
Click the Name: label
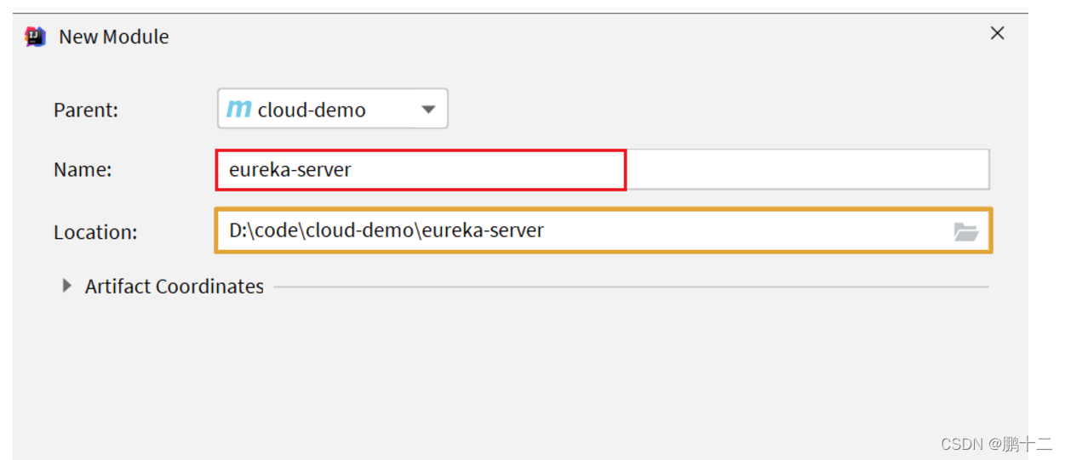pyautogui.click(x=83, y=169)
